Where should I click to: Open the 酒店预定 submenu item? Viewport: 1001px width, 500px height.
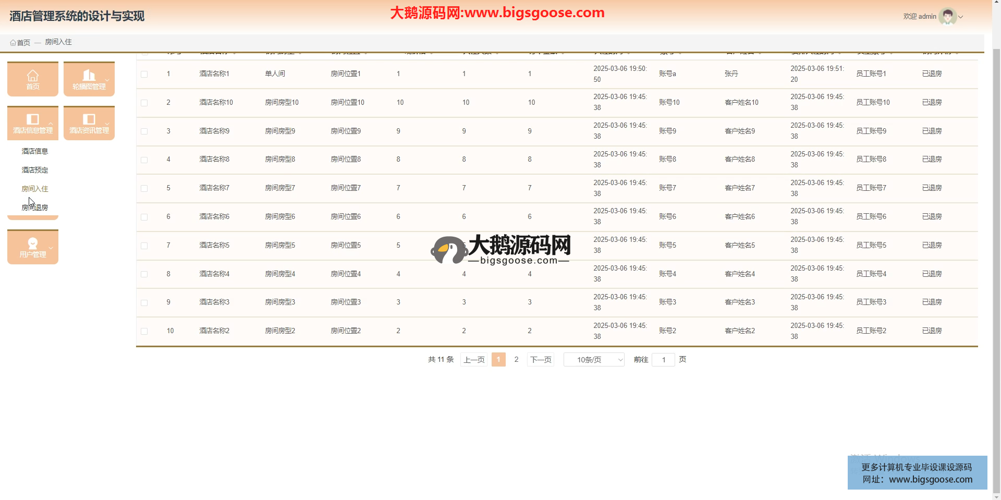[35, 170]
